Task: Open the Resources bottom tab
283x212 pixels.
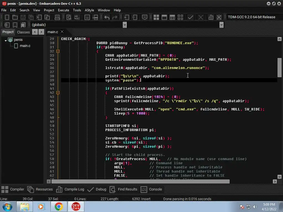Action: click(40, 189)
